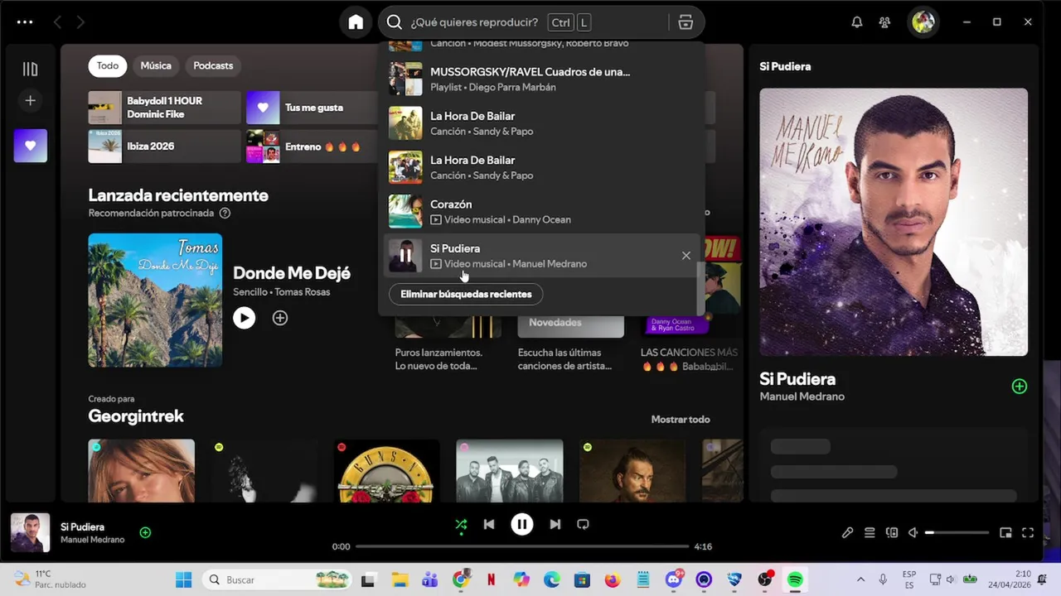Open Windows Start button
The width and height of the screenshot is (1061, 596).
[x=184, y=579]
